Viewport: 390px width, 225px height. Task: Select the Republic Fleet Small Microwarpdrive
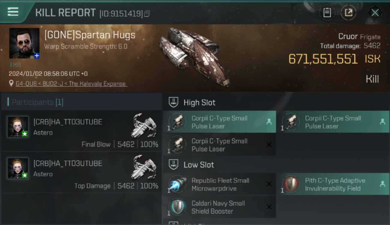click(220, 184)
